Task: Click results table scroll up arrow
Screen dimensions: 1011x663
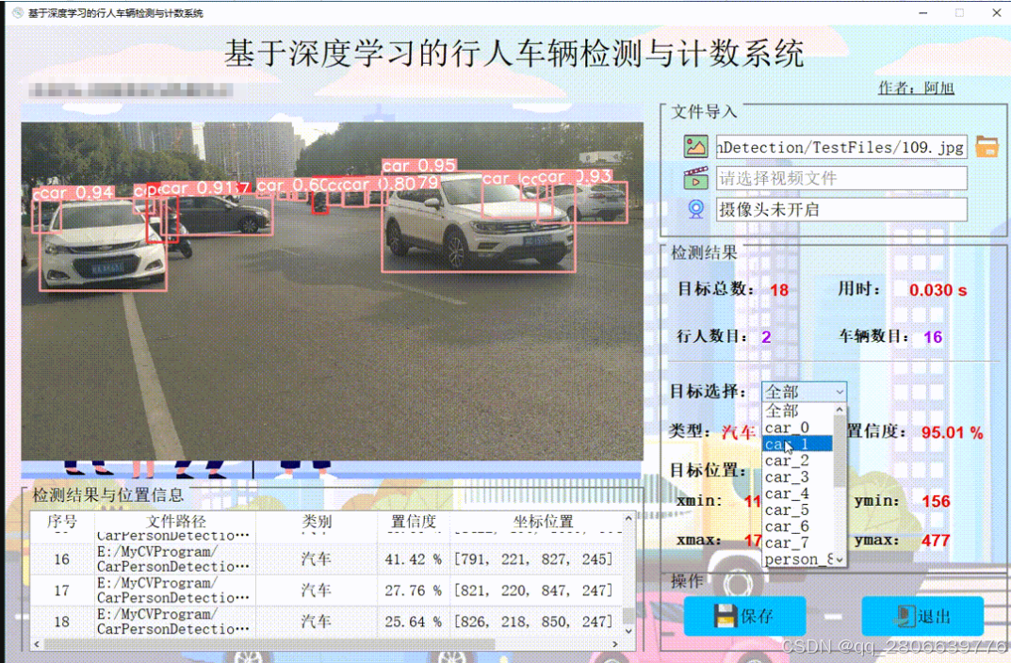Action: (x=628, y=518)
